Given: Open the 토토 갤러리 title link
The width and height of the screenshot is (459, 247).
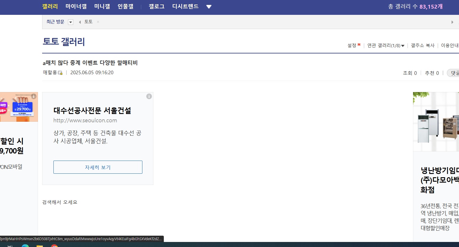Looking at the screenshot, I should pyautogui.click(x=64, y=42).
